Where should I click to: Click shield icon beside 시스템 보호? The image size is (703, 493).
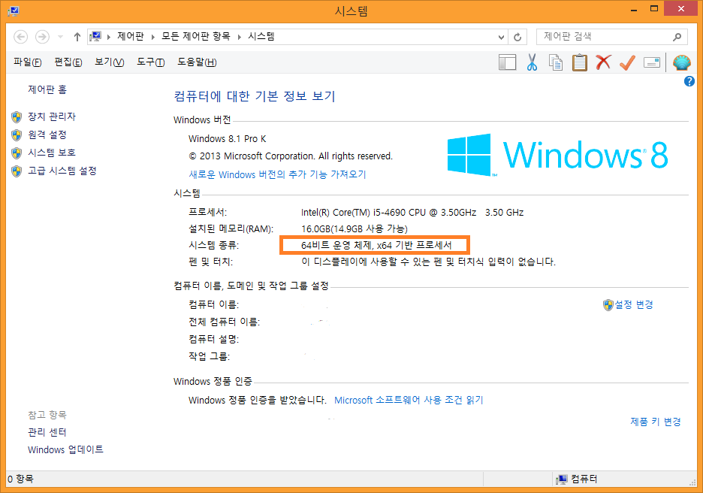click(17, 153)
